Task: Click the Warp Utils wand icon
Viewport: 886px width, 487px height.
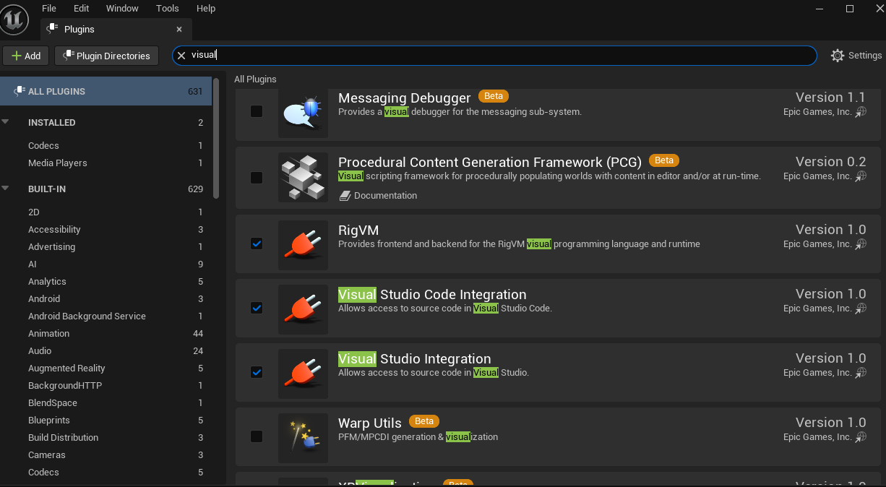Action: pos(303,438)
